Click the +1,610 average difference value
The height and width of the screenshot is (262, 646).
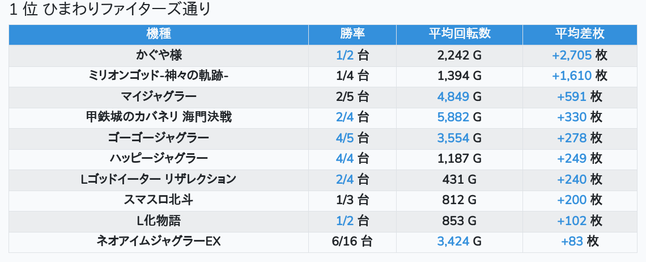coord(572,76)
